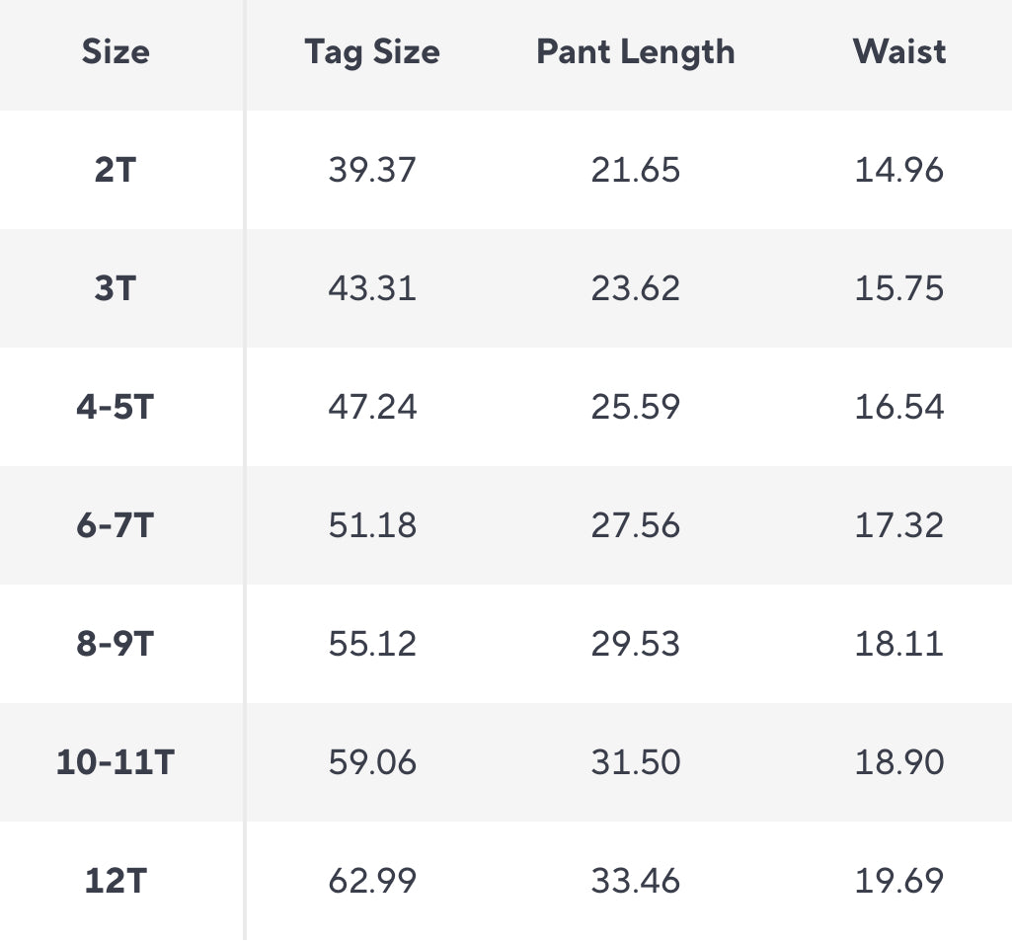Click pant length value 23.62
This screenshot has height=944, width=1012.
tap(636, 288)
